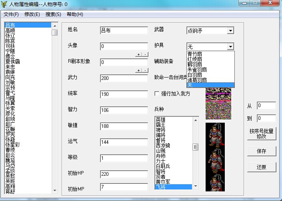
Task: Enable the 强行加入我方 checkbox
Action: pyautogui.click(x=157, y=94)
